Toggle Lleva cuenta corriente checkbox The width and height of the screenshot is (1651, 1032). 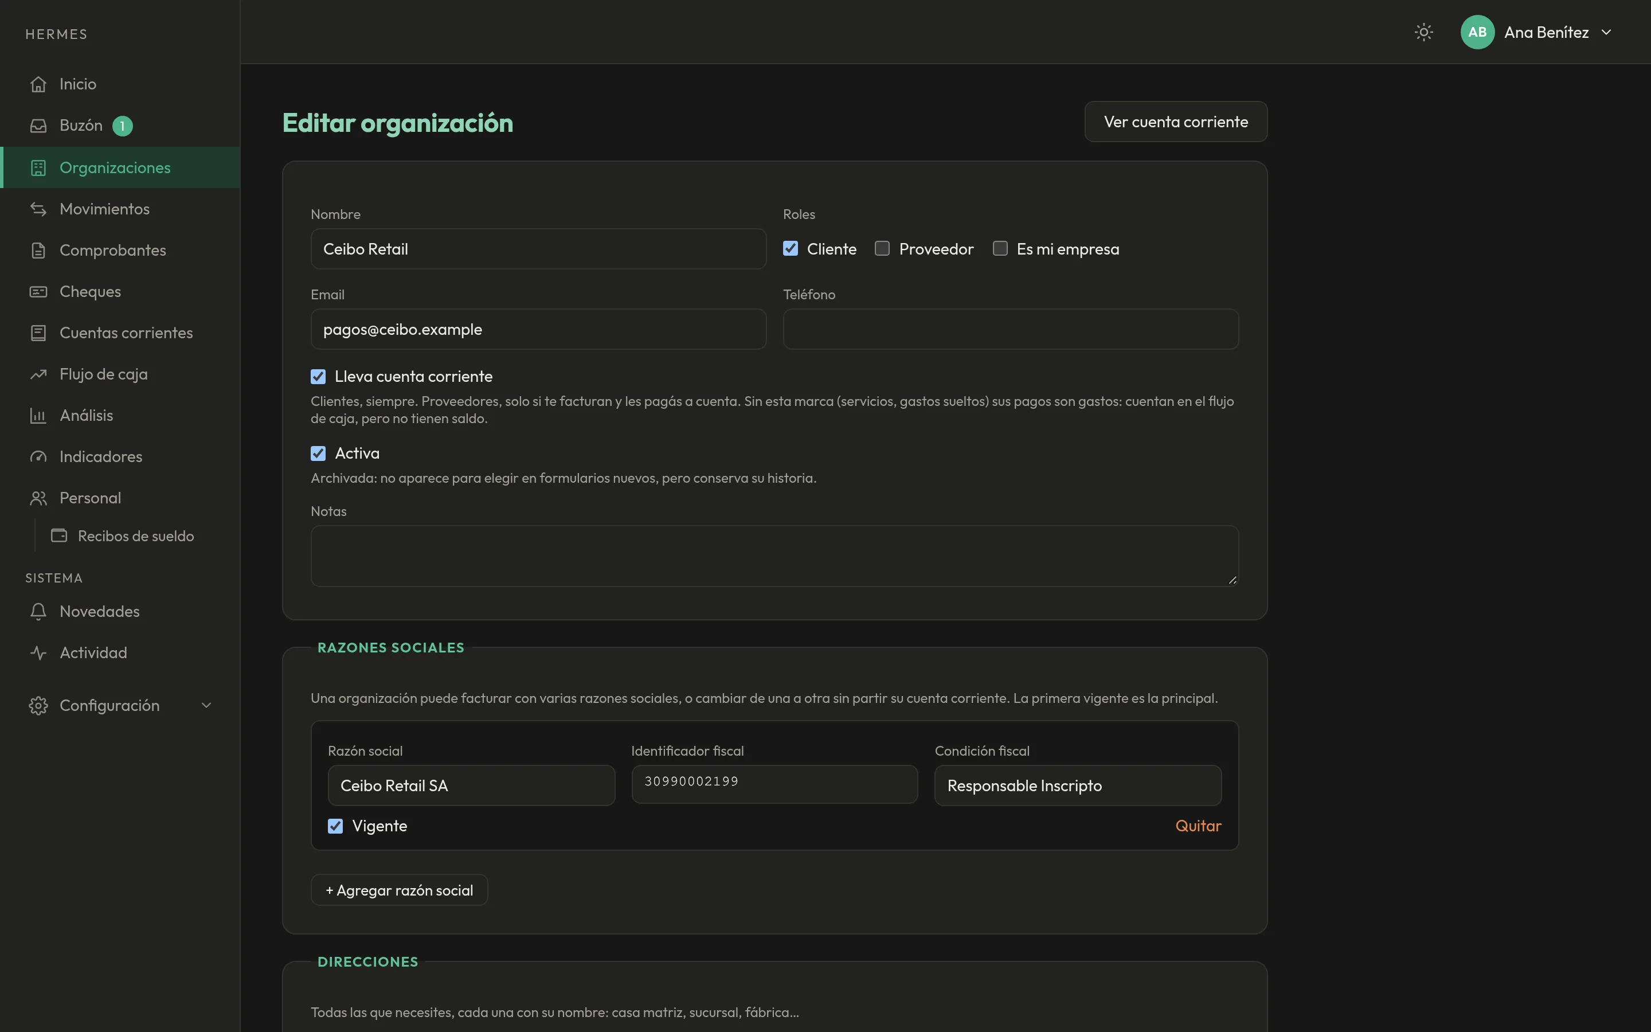[318, 376]
